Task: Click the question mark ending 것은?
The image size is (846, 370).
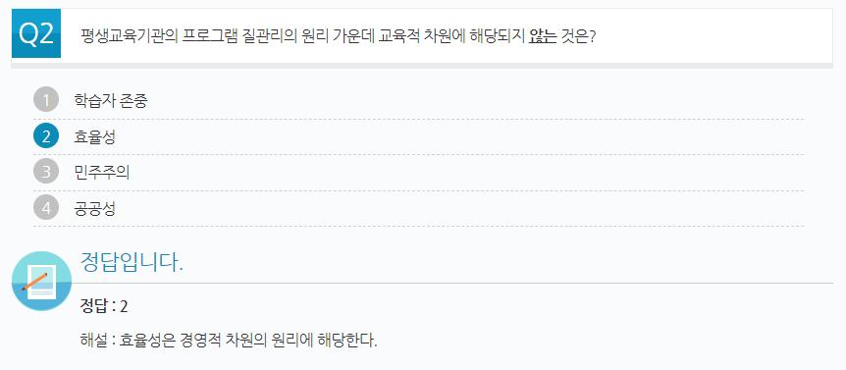Action: [x=592, y=36]
